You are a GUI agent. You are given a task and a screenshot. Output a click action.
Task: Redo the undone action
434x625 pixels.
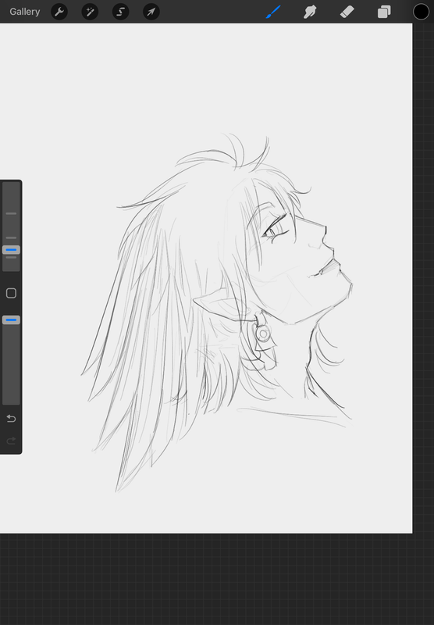11,441
